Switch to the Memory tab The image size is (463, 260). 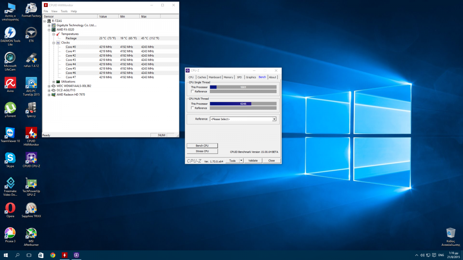(x=228, y=77)
